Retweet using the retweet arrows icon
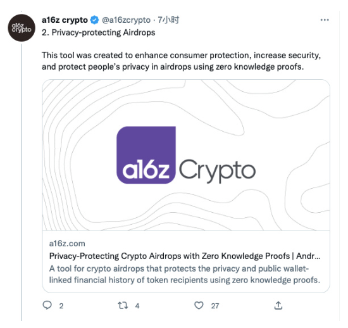This screenshot has height=328, width=348. click(x=123, y=306)
